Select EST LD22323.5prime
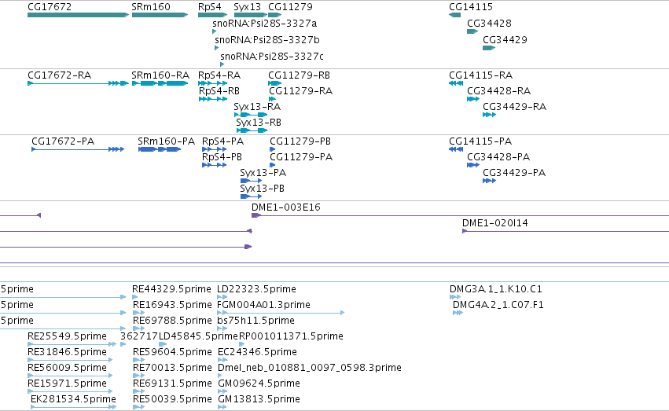The image size is (669, 411). (256, 289)
